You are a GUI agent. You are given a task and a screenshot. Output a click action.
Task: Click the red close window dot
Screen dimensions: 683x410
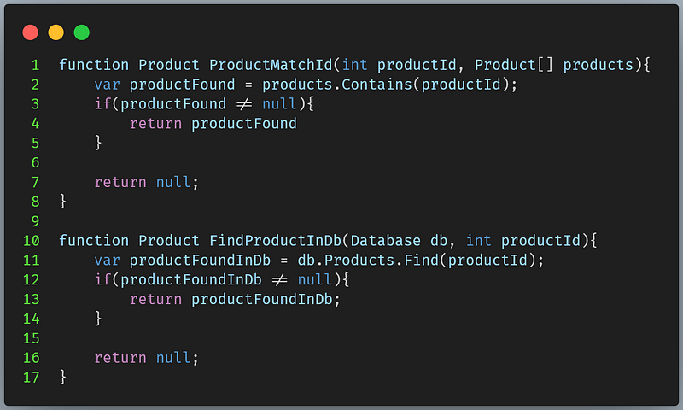pos(31,32)
